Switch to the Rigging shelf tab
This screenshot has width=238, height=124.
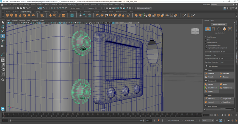tap(55, 12)
